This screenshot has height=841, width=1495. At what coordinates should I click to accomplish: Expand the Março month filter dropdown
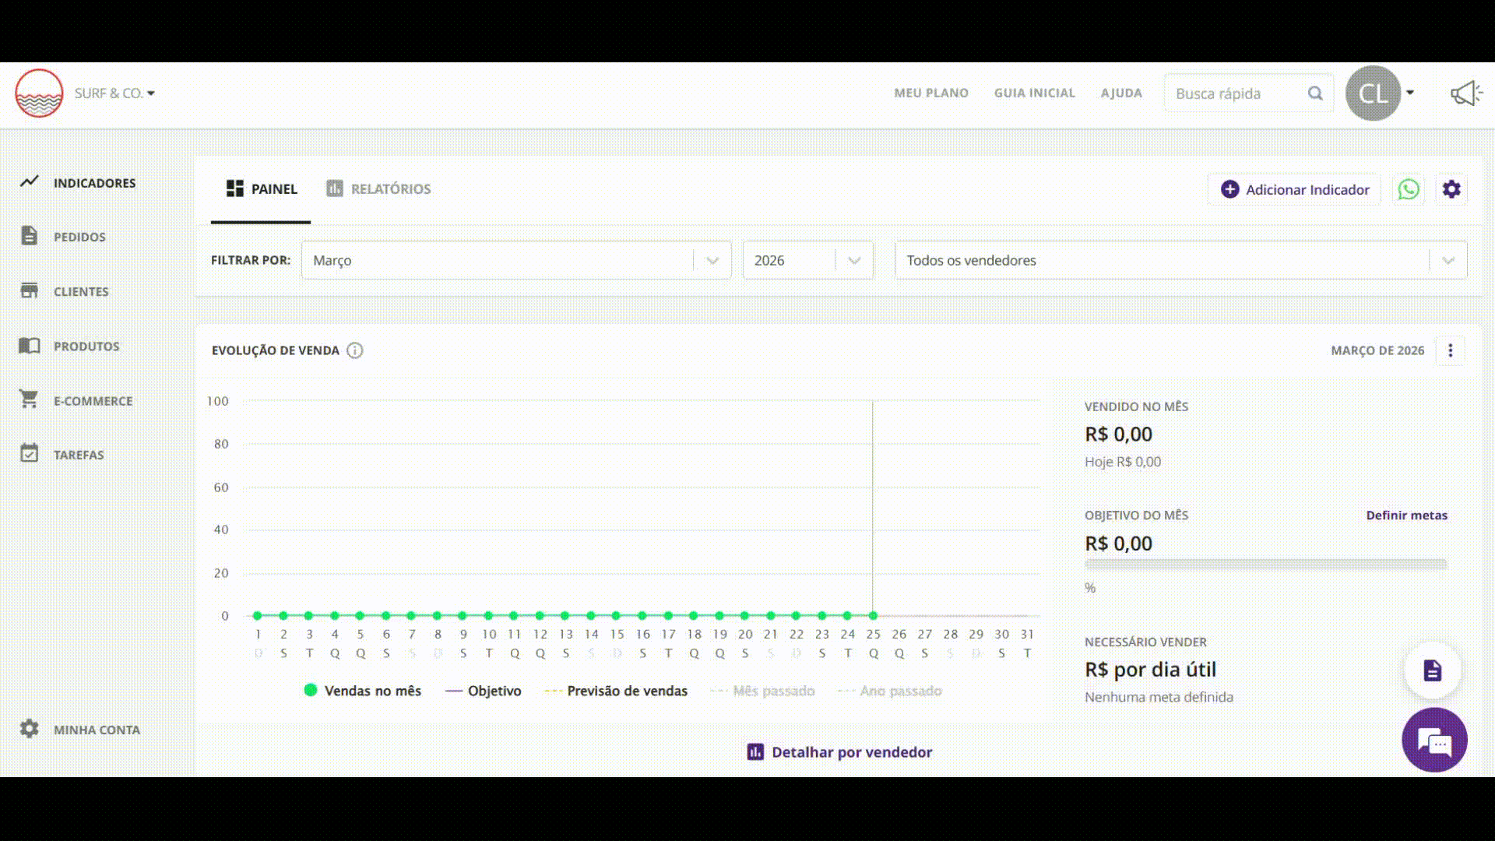coord(712,261)
